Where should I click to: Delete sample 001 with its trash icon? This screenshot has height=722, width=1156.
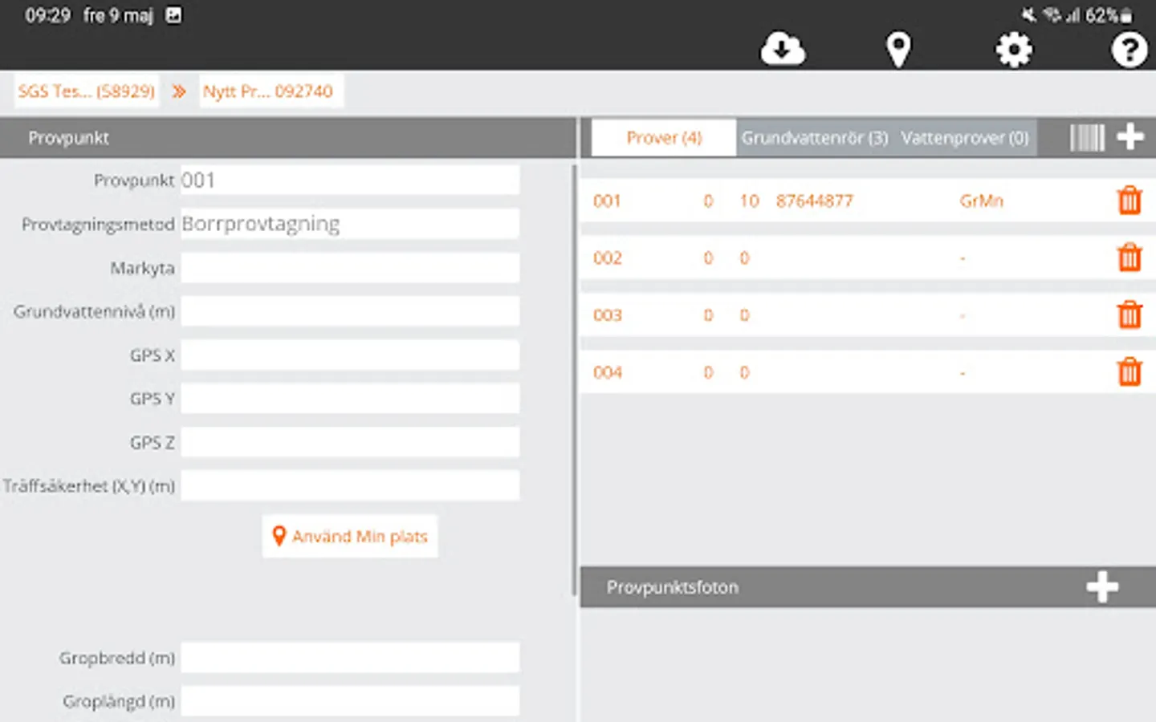point(1130,201)
